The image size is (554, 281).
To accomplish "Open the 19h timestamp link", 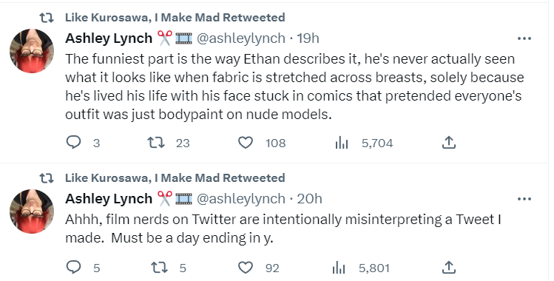I will click(x=308, y=38).
